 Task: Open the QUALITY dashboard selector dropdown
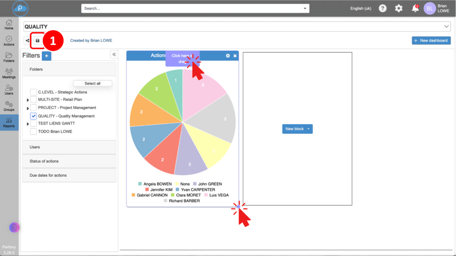447,27
